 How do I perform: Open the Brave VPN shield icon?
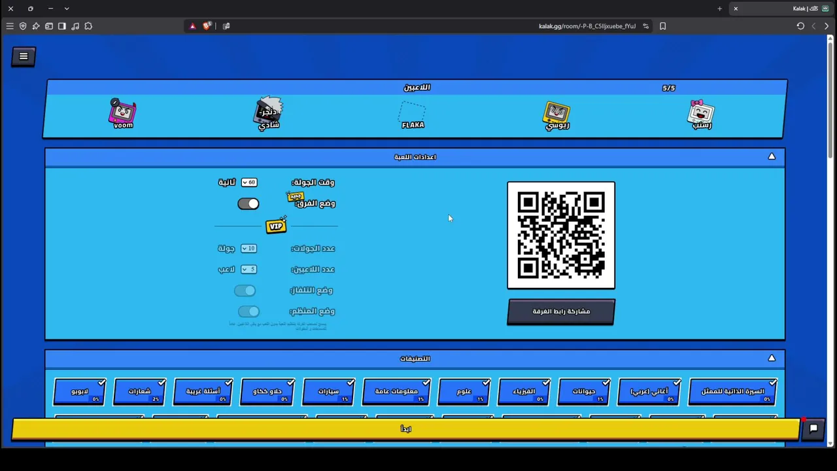[23, 26]
